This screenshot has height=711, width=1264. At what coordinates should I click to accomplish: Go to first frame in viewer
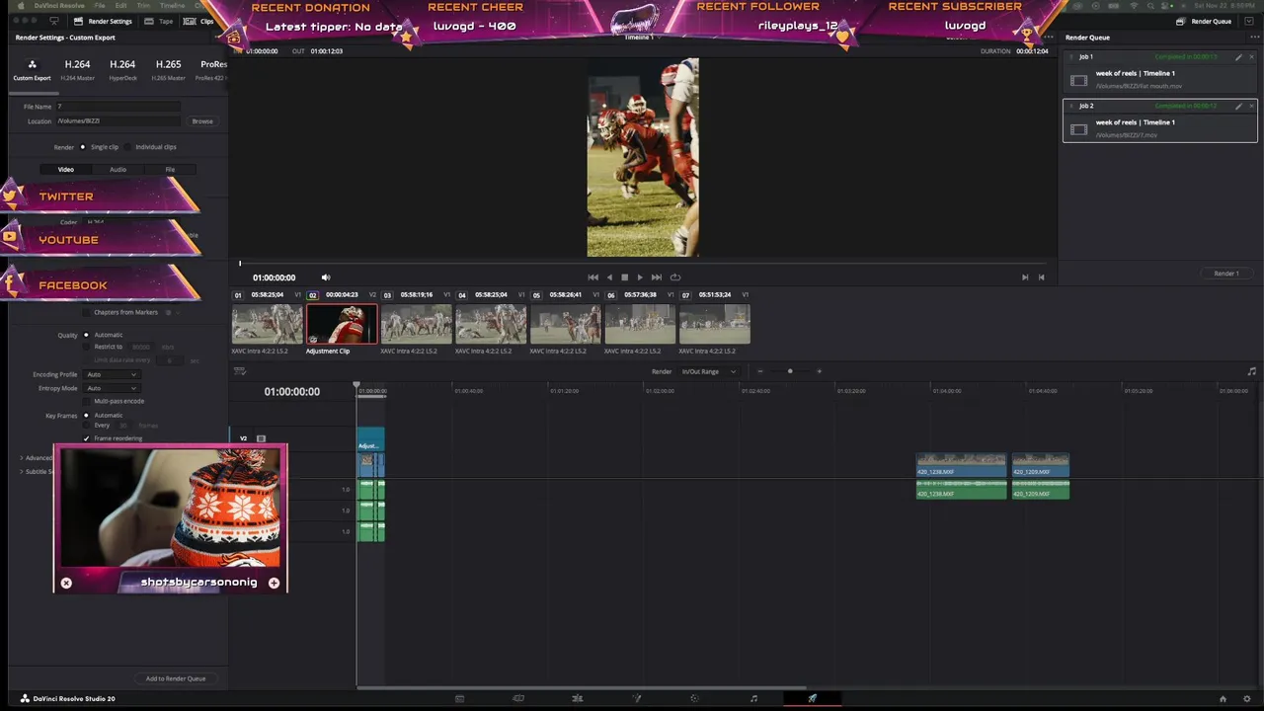(x=592, y=277)
